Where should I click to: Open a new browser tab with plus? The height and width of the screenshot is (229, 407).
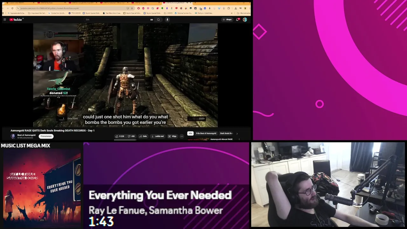pos(195,3)
